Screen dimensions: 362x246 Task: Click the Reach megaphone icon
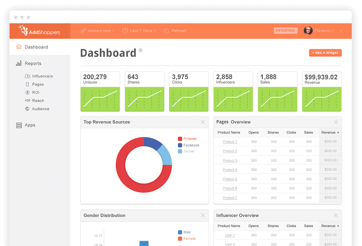[x=27, y=101]
